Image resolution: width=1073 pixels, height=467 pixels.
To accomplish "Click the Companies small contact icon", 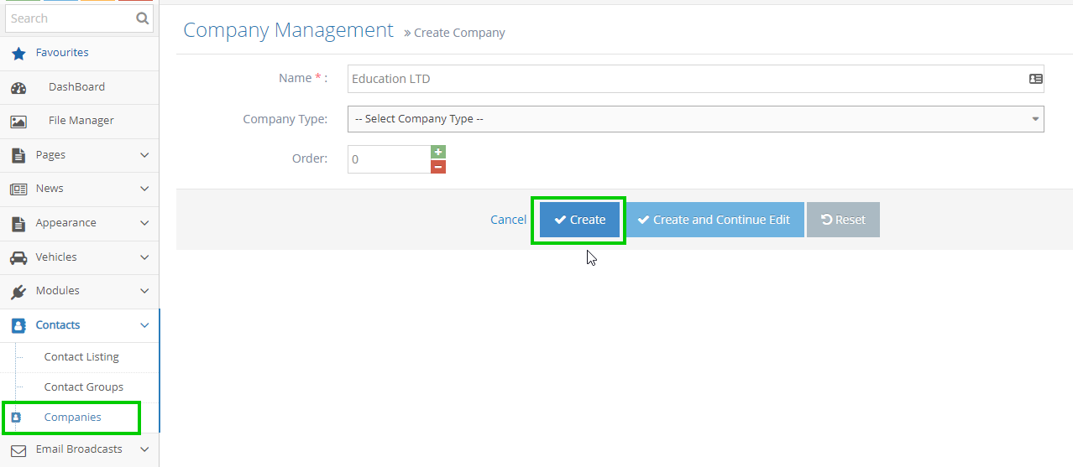I will pos(15,418).
